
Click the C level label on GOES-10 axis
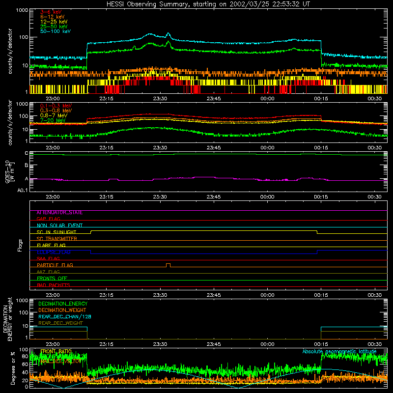[x=27, y=153]
